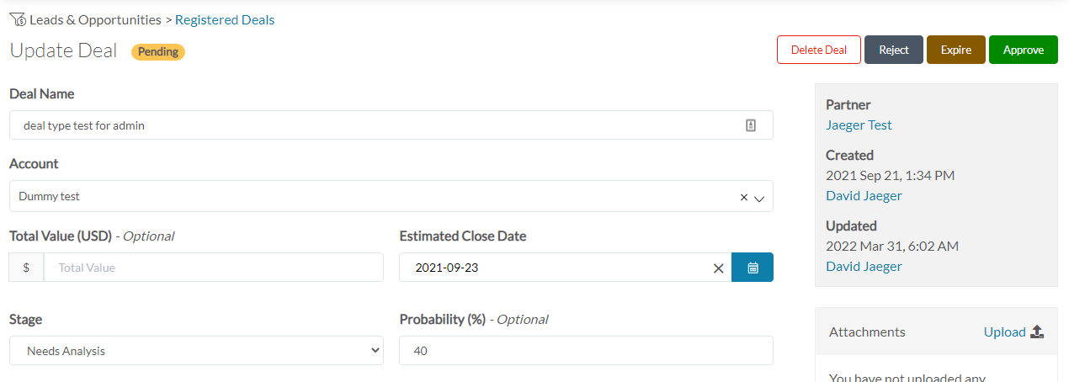Reject the deal
Viewport: 1069px width, 382px height.
tap(894, 50)
